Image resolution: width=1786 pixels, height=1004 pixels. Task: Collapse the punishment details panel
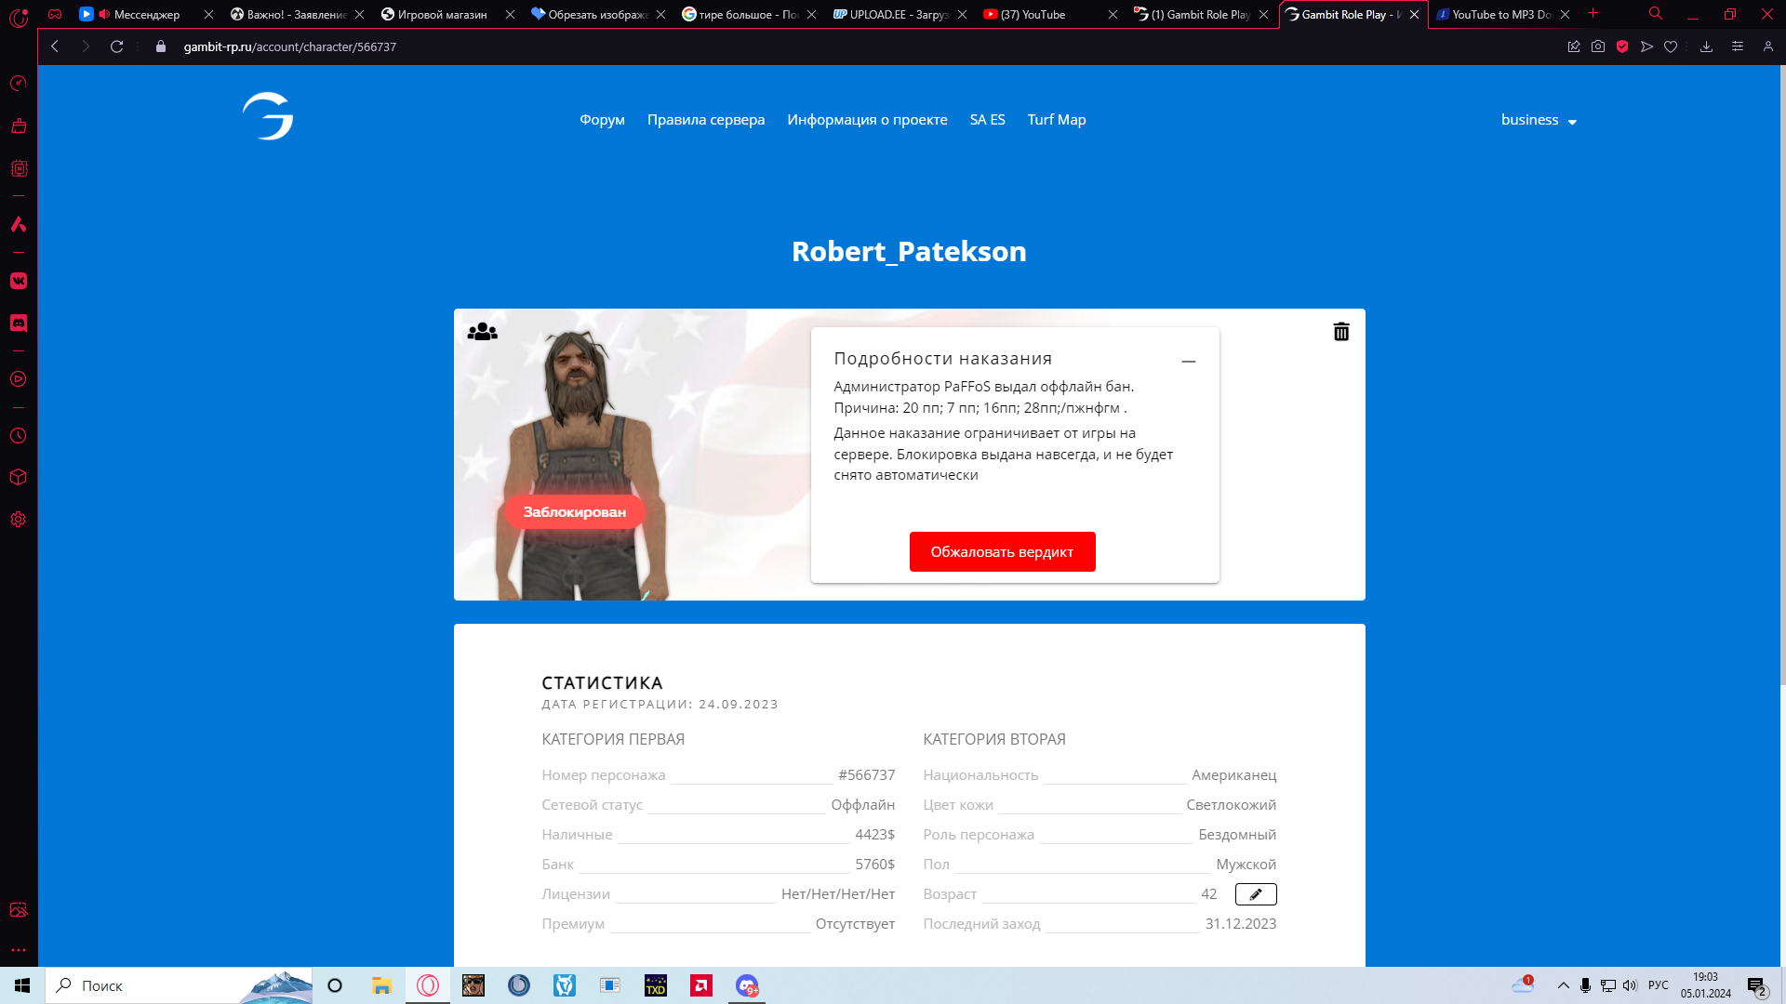pos(1188,361)
